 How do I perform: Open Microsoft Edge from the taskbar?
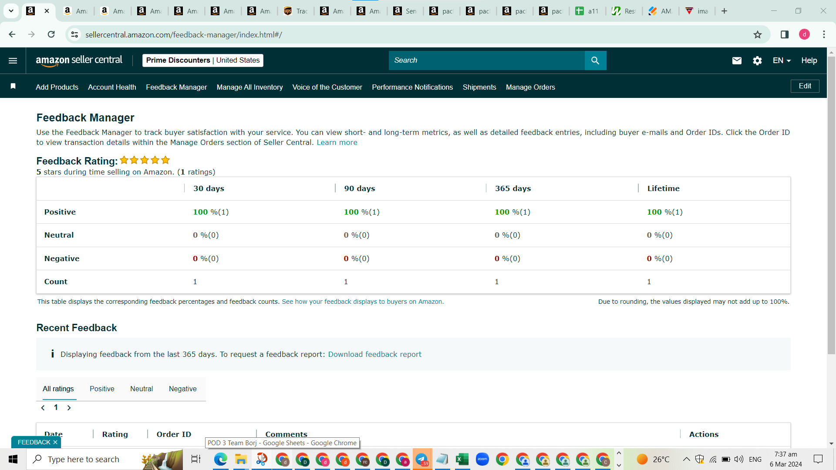point(221,459)
